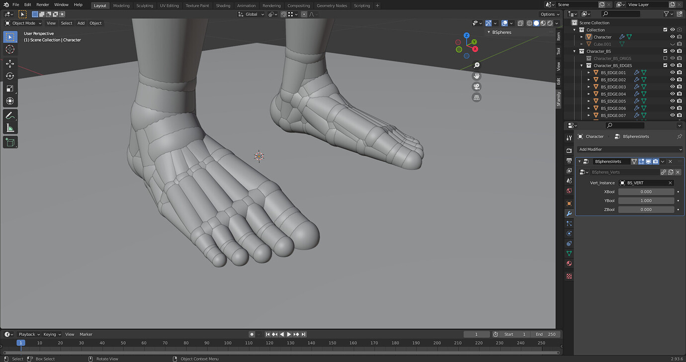
Task: Expand the BS_EDGE.001 outliner entry
Action: (x=589, y=72)
